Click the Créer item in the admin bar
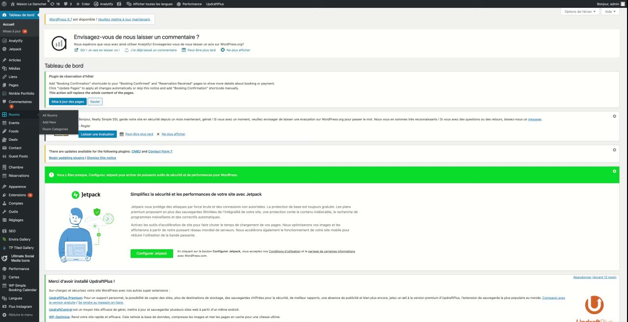The image size is (628, 322). tap(82, 3)
